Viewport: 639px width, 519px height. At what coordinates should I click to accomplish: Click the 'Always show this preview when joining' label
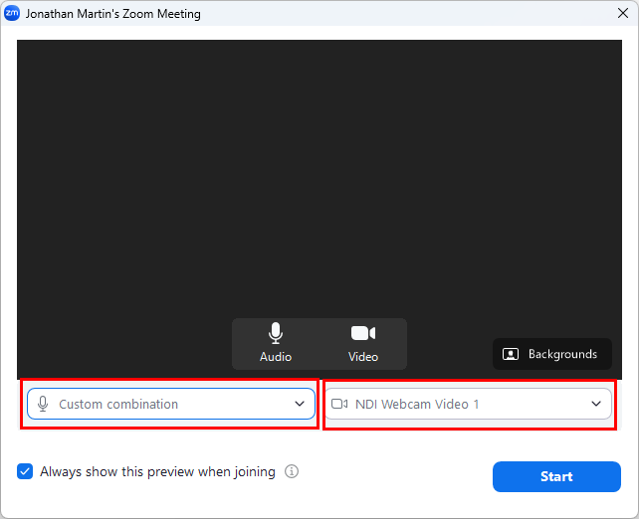(x=157, y=472)
